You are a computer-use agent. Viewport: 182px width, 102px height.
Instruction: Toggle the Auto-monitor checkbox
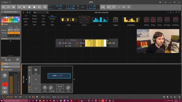point(2,70)
